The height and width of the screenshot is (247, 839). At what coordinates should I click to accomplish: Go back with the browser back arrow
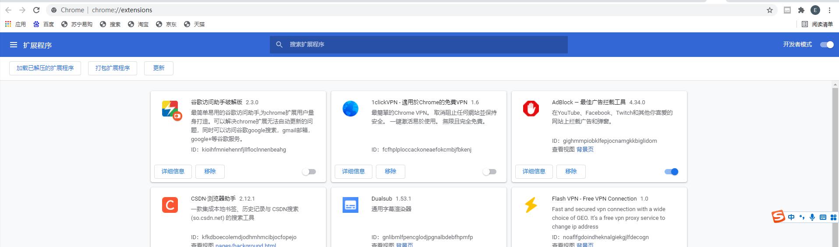coord(8,10)
